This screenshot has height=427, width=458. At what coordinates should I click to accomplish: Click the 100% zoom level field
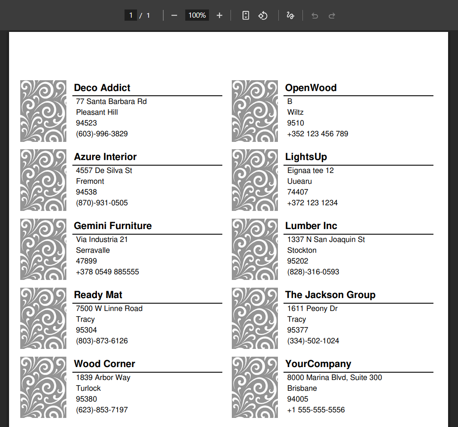tap(197, 16)
